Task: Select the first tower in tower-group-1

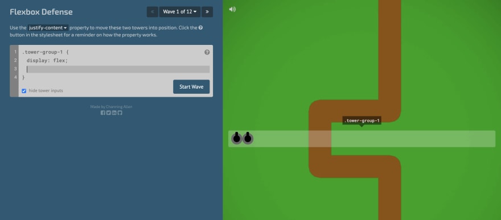Action: pos(236,138)
